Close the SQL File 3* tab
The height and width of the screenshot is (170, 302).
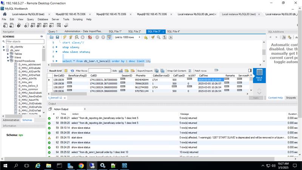pyautogui.click(x=163, y=32)
